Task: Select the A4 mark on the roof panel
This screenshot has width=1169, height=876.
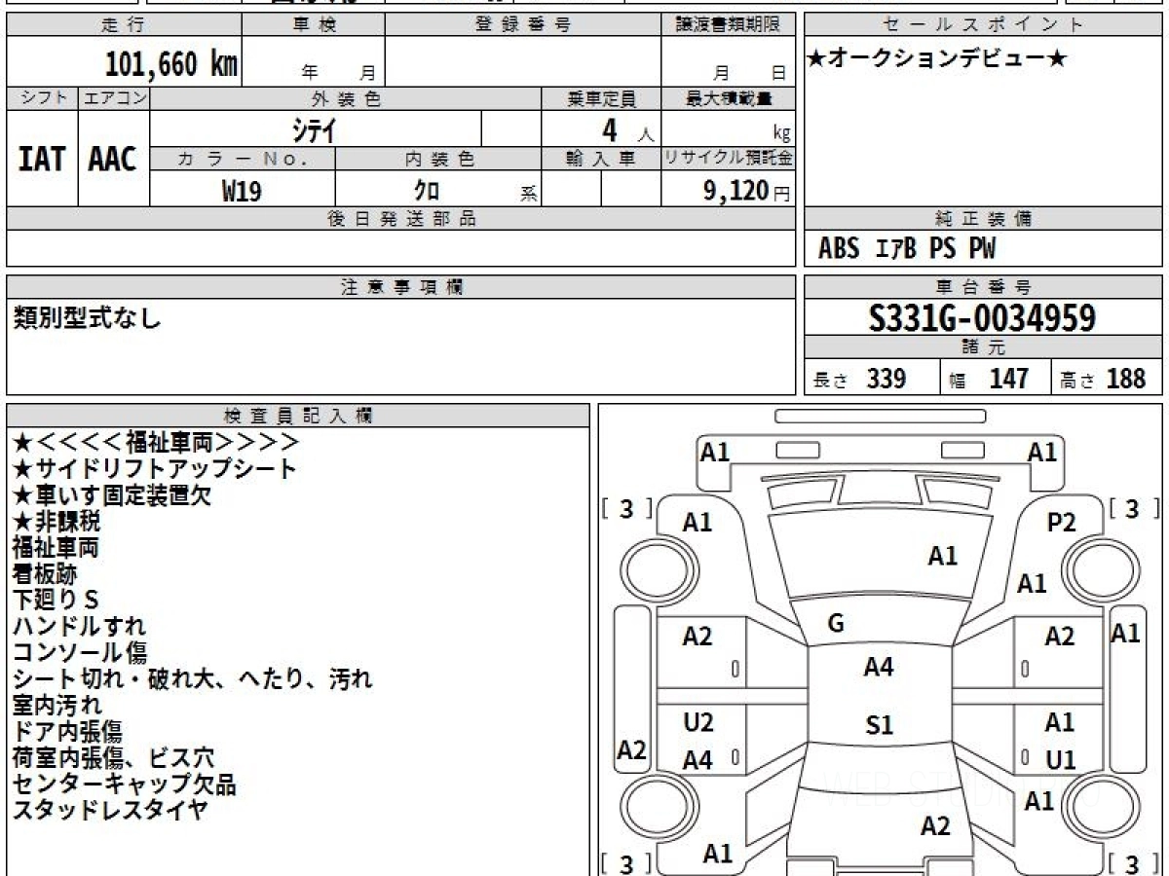Action: [x=879, y=667]
